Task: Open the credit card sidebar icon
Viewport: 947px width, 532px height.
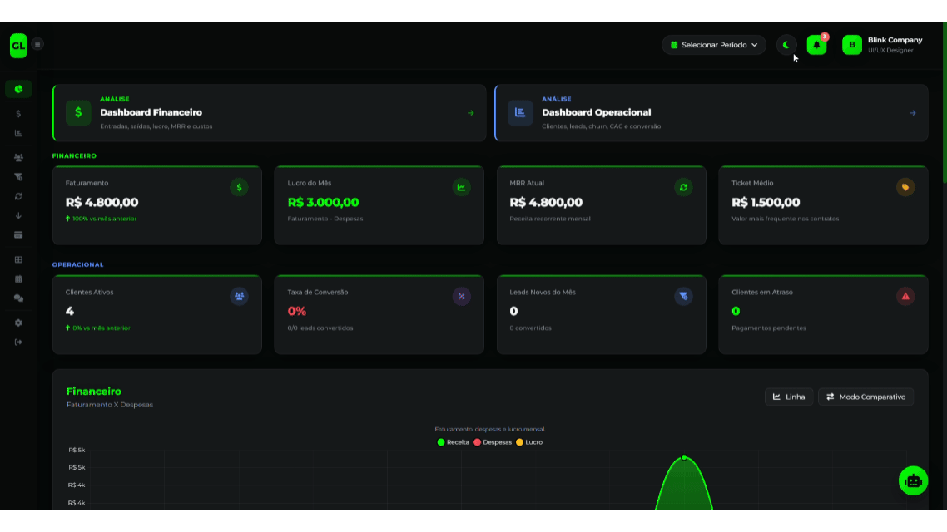Action: coord(18,235)
